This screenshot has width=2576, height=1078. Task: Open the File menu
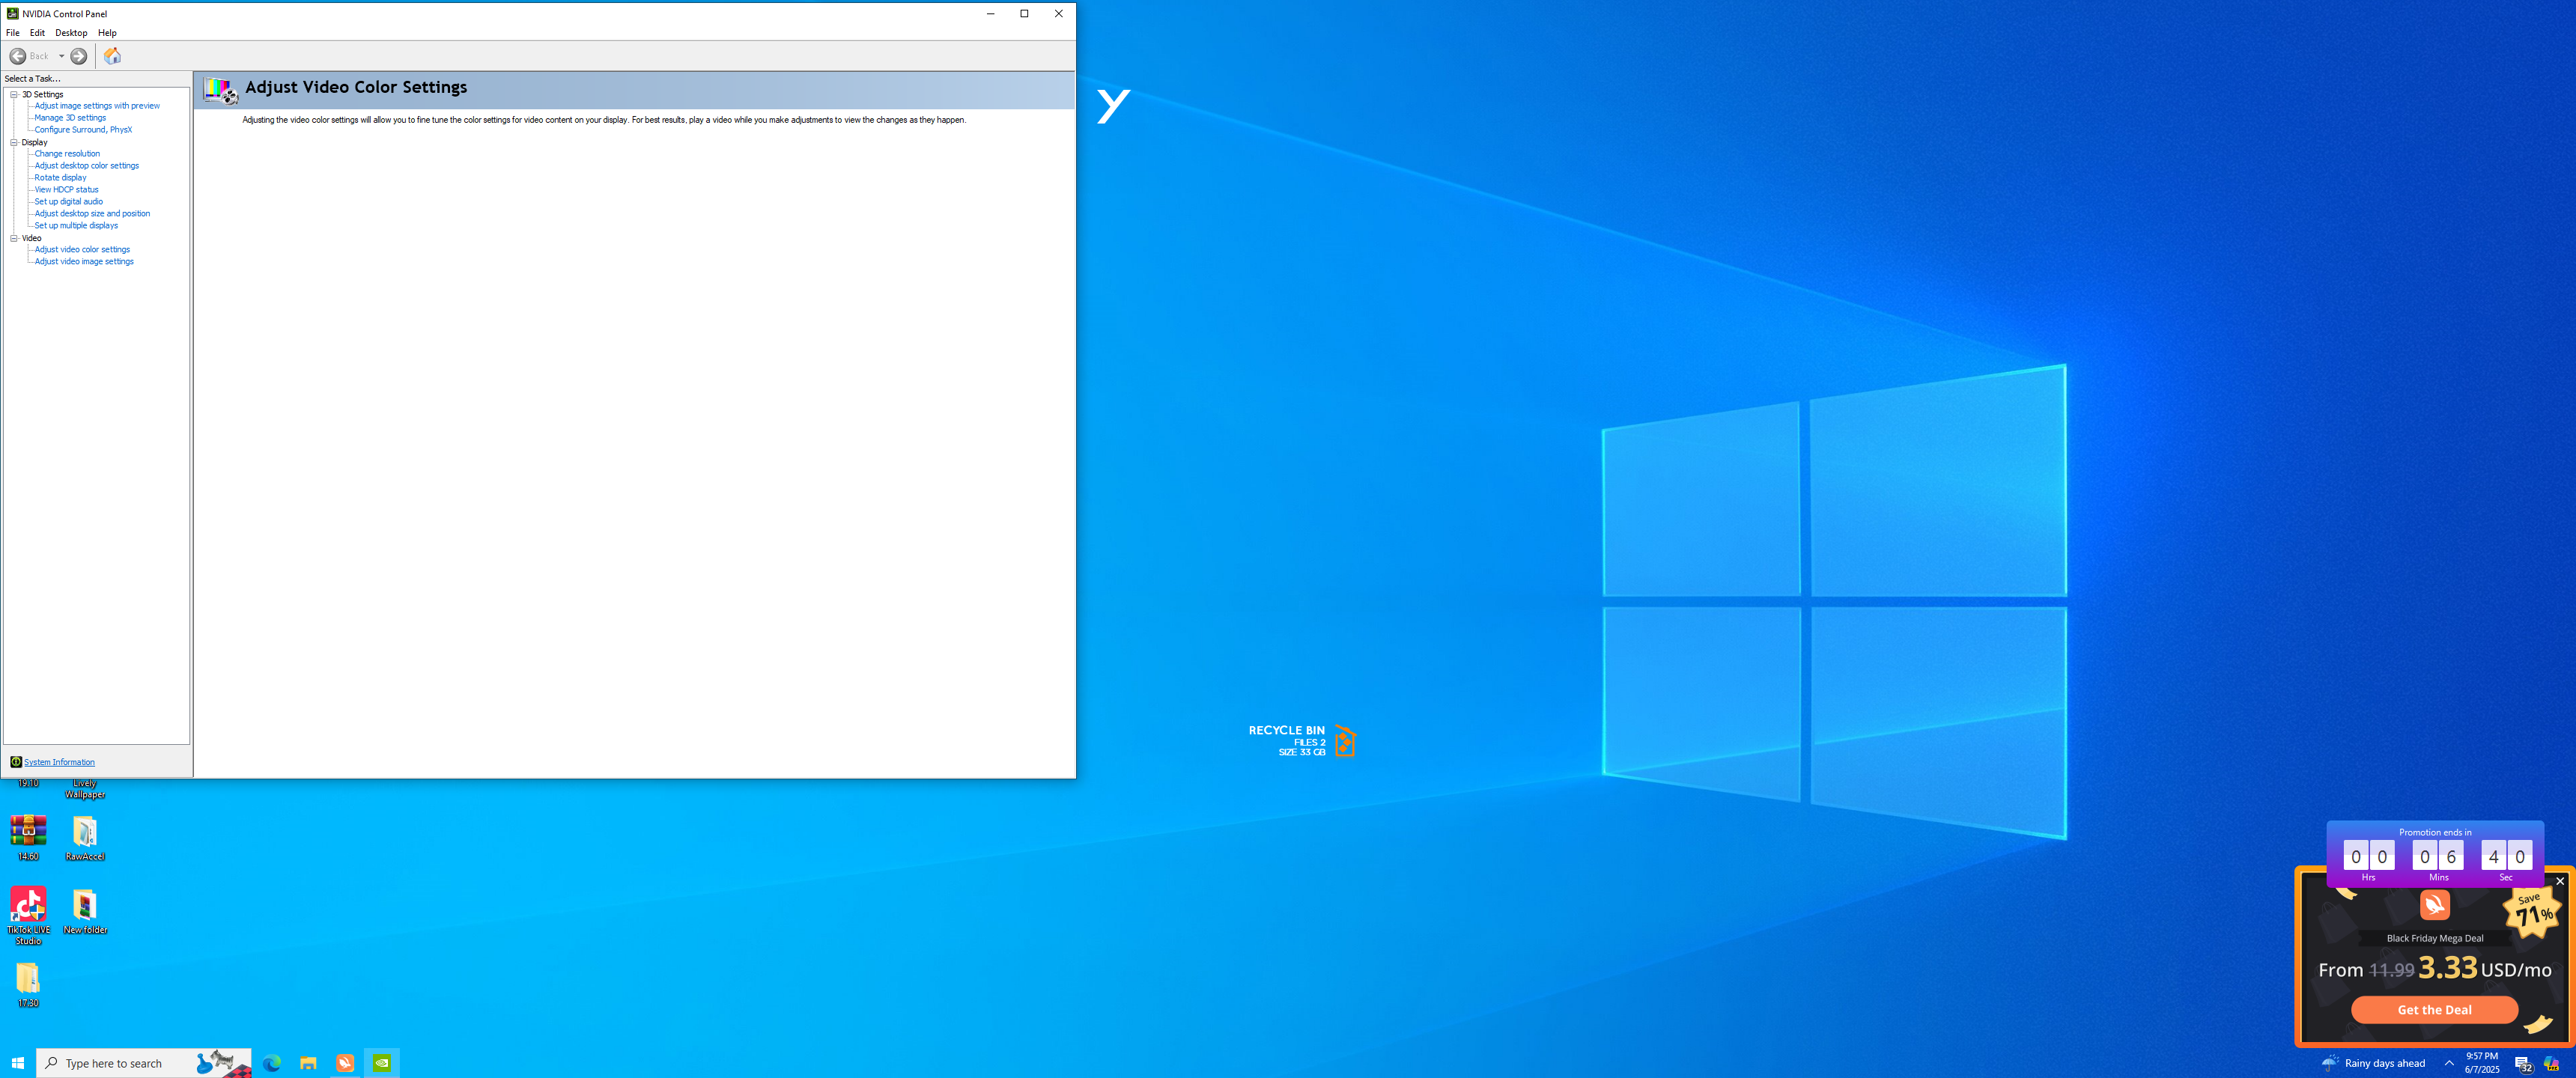pos(13,33)
